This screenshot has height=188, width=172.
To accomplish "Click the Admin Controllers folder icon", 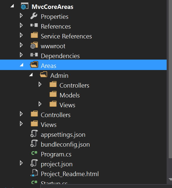I will coord(53,84).
